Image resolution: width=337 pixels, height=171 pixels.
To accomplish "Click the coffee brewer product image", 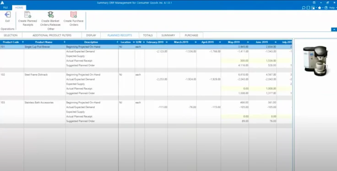I will pyautogui.click(x=315, y=61).
